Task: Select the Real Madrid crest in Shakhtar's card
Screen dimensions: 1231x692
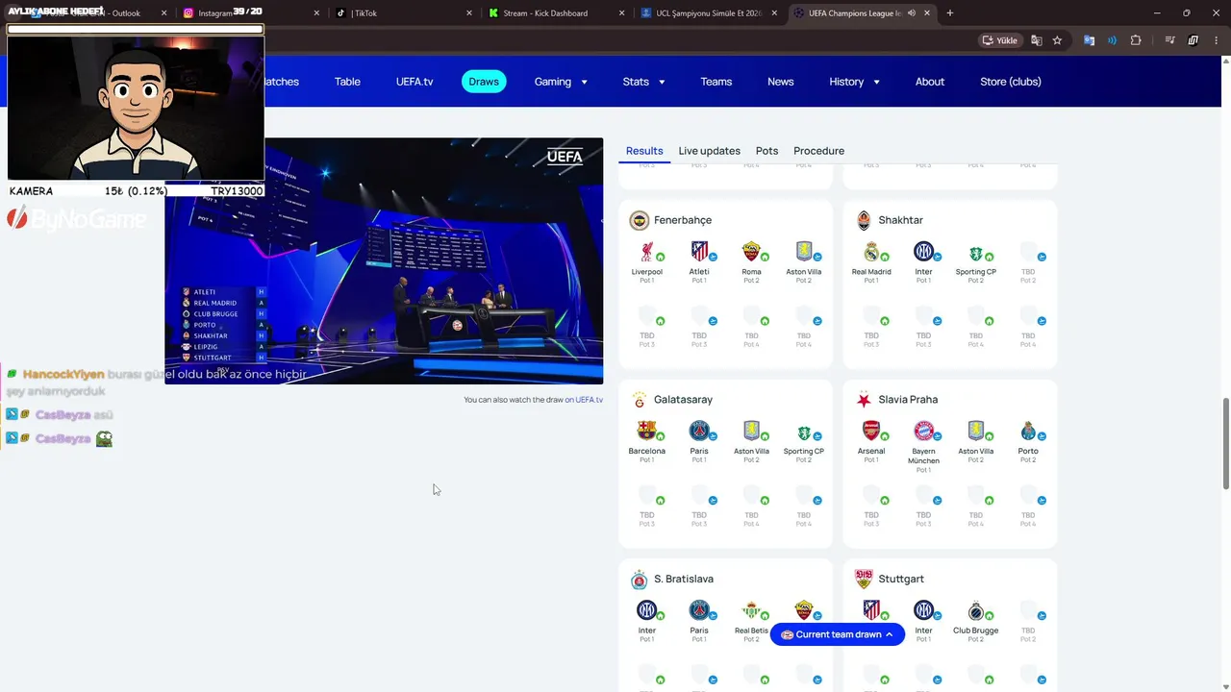Action: coord(871,253)
